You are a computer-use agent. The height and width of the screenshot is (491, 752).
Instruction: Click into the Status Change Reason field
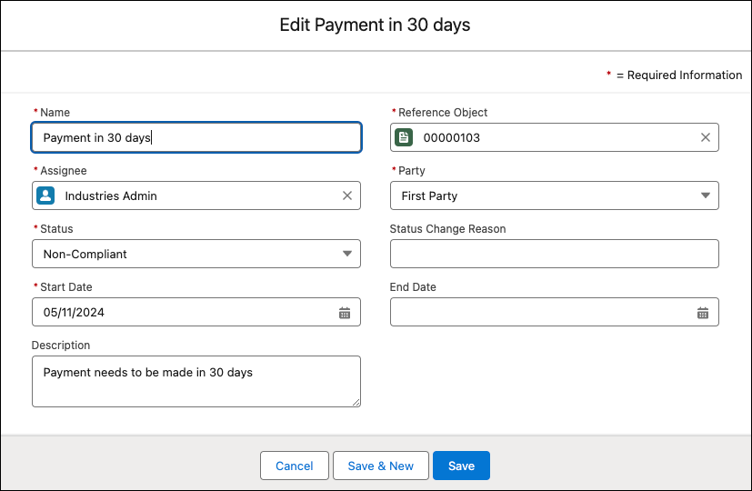[x=554, y=254]
